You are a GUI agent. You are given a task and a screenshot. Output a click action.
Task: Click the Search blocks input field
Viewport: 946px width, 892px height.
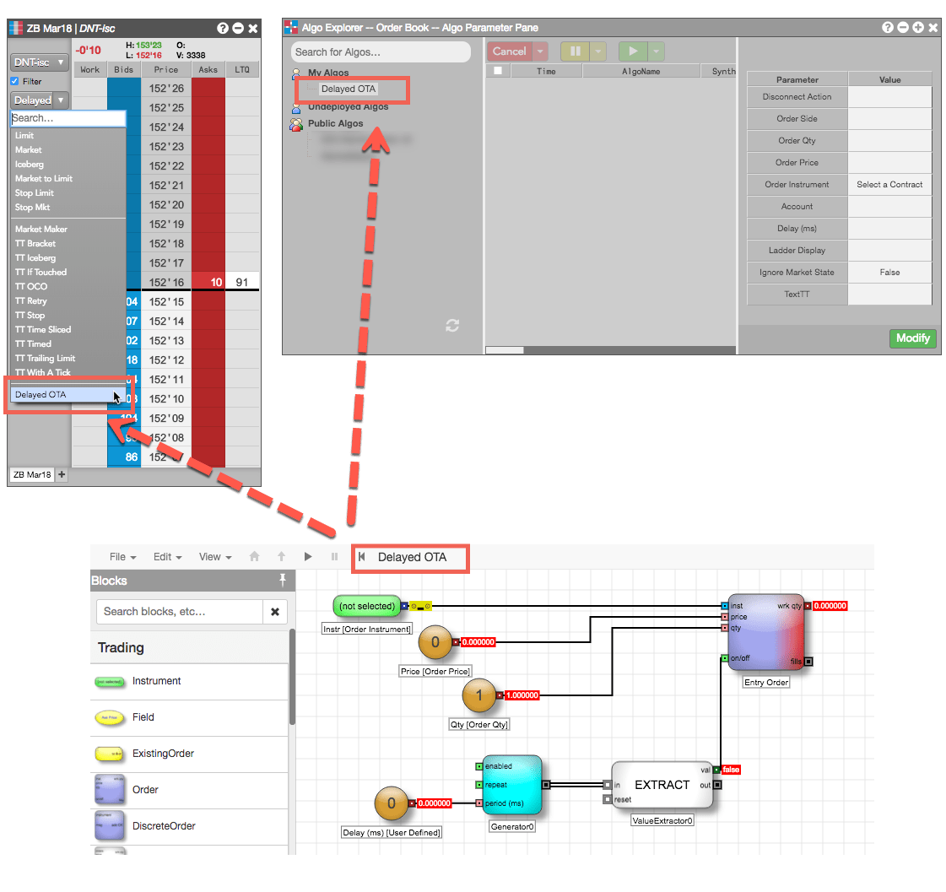[180, 611]
